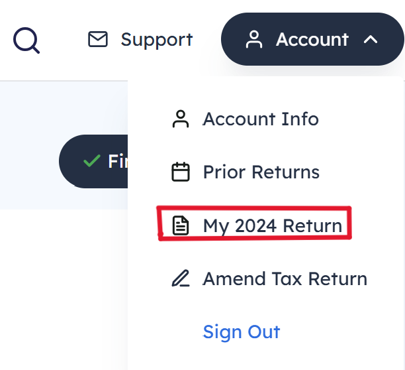Screen dimensions: 405x370
Task: Click the My 2024 Return document icon
Action: (x=181, y=225)
